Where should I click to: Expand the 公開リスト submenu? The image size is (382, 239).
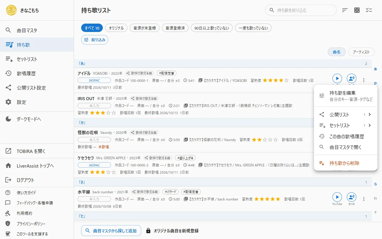point(346,114)
